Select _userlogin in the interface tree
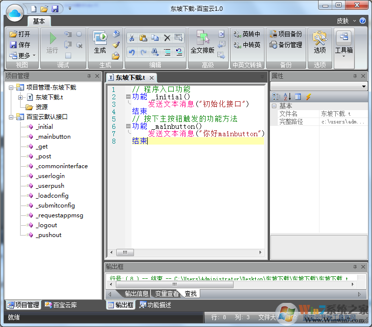 tap(50, 176)
